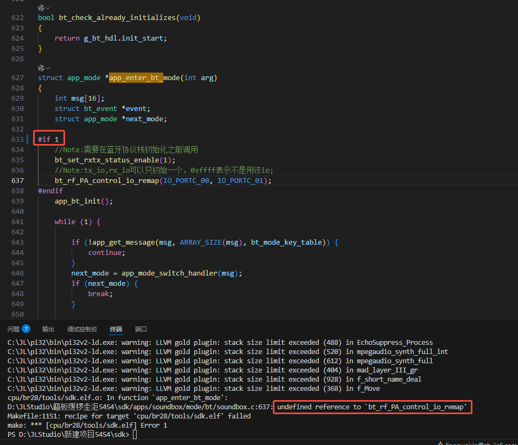This screenshot has width=518, height=445.
Task: Switch to the 输出 (Output) panel tab
Action: tap(48, 329)
